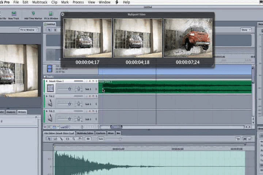Screen dimensions: 263x175
Task: Toggle Record arm on Trk 2
Action: coord(90,96)
